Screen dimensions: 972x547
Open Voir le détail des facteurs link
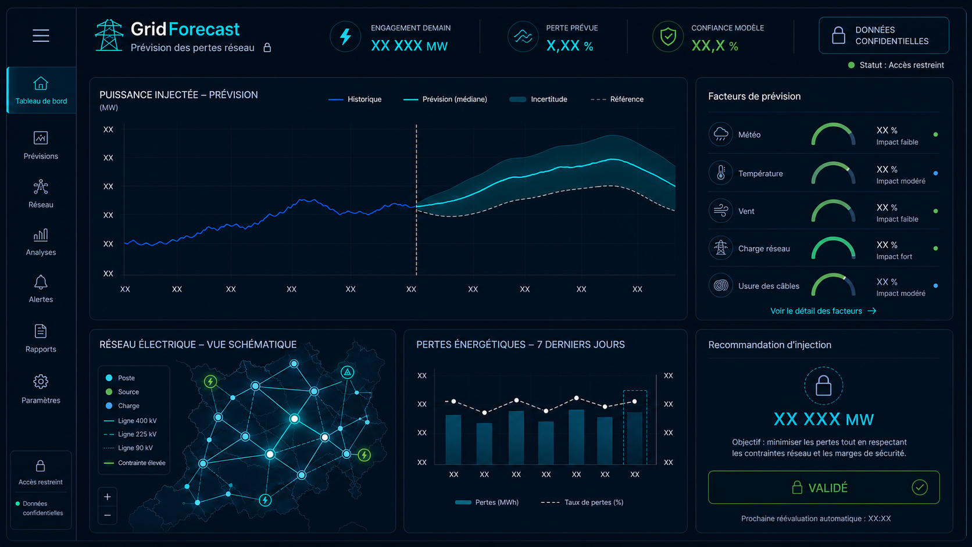coord(823,311)
